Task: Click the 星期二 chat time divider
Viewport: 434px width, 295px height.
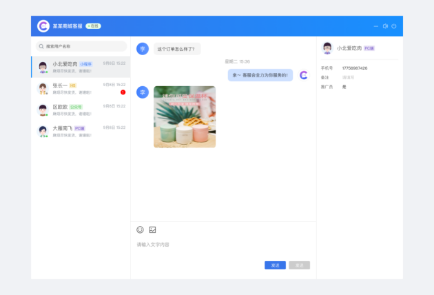Action: point(237,61)
